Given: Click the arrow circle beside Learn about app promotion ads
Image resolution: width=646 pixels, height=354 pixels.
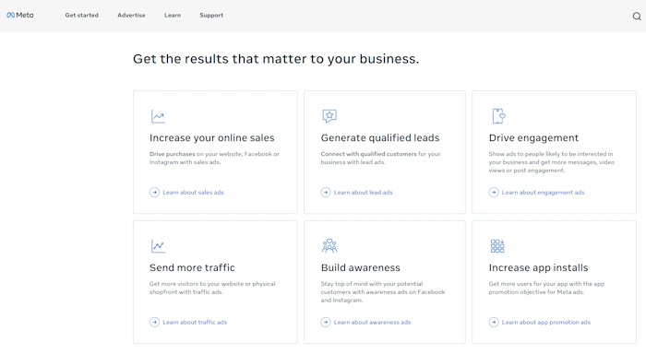Looking at the screenshot, I should point(494,322).
